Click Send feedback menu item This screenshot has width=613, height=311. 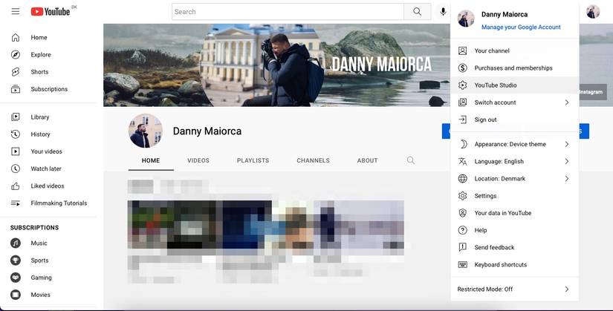pos(514,247)
